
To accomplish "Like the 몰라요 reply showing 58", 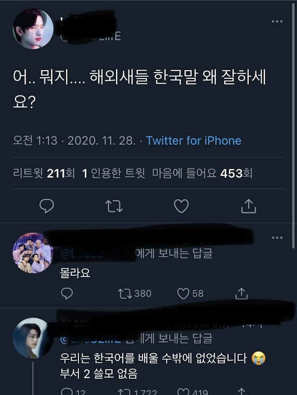I will 190,293.
